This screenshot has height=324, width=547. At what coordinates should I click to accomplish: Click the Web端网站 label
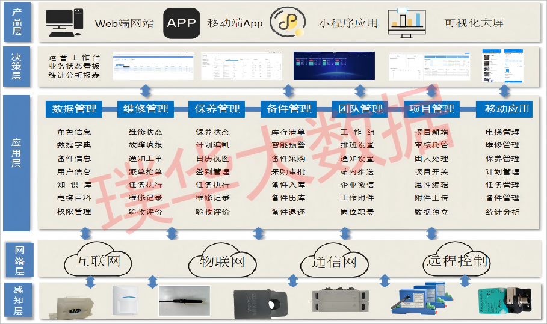coord(124,23)
